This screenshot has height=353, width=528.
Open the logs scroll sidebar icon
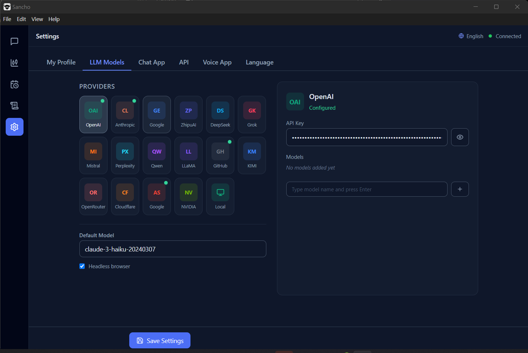[x=14, y=105]
